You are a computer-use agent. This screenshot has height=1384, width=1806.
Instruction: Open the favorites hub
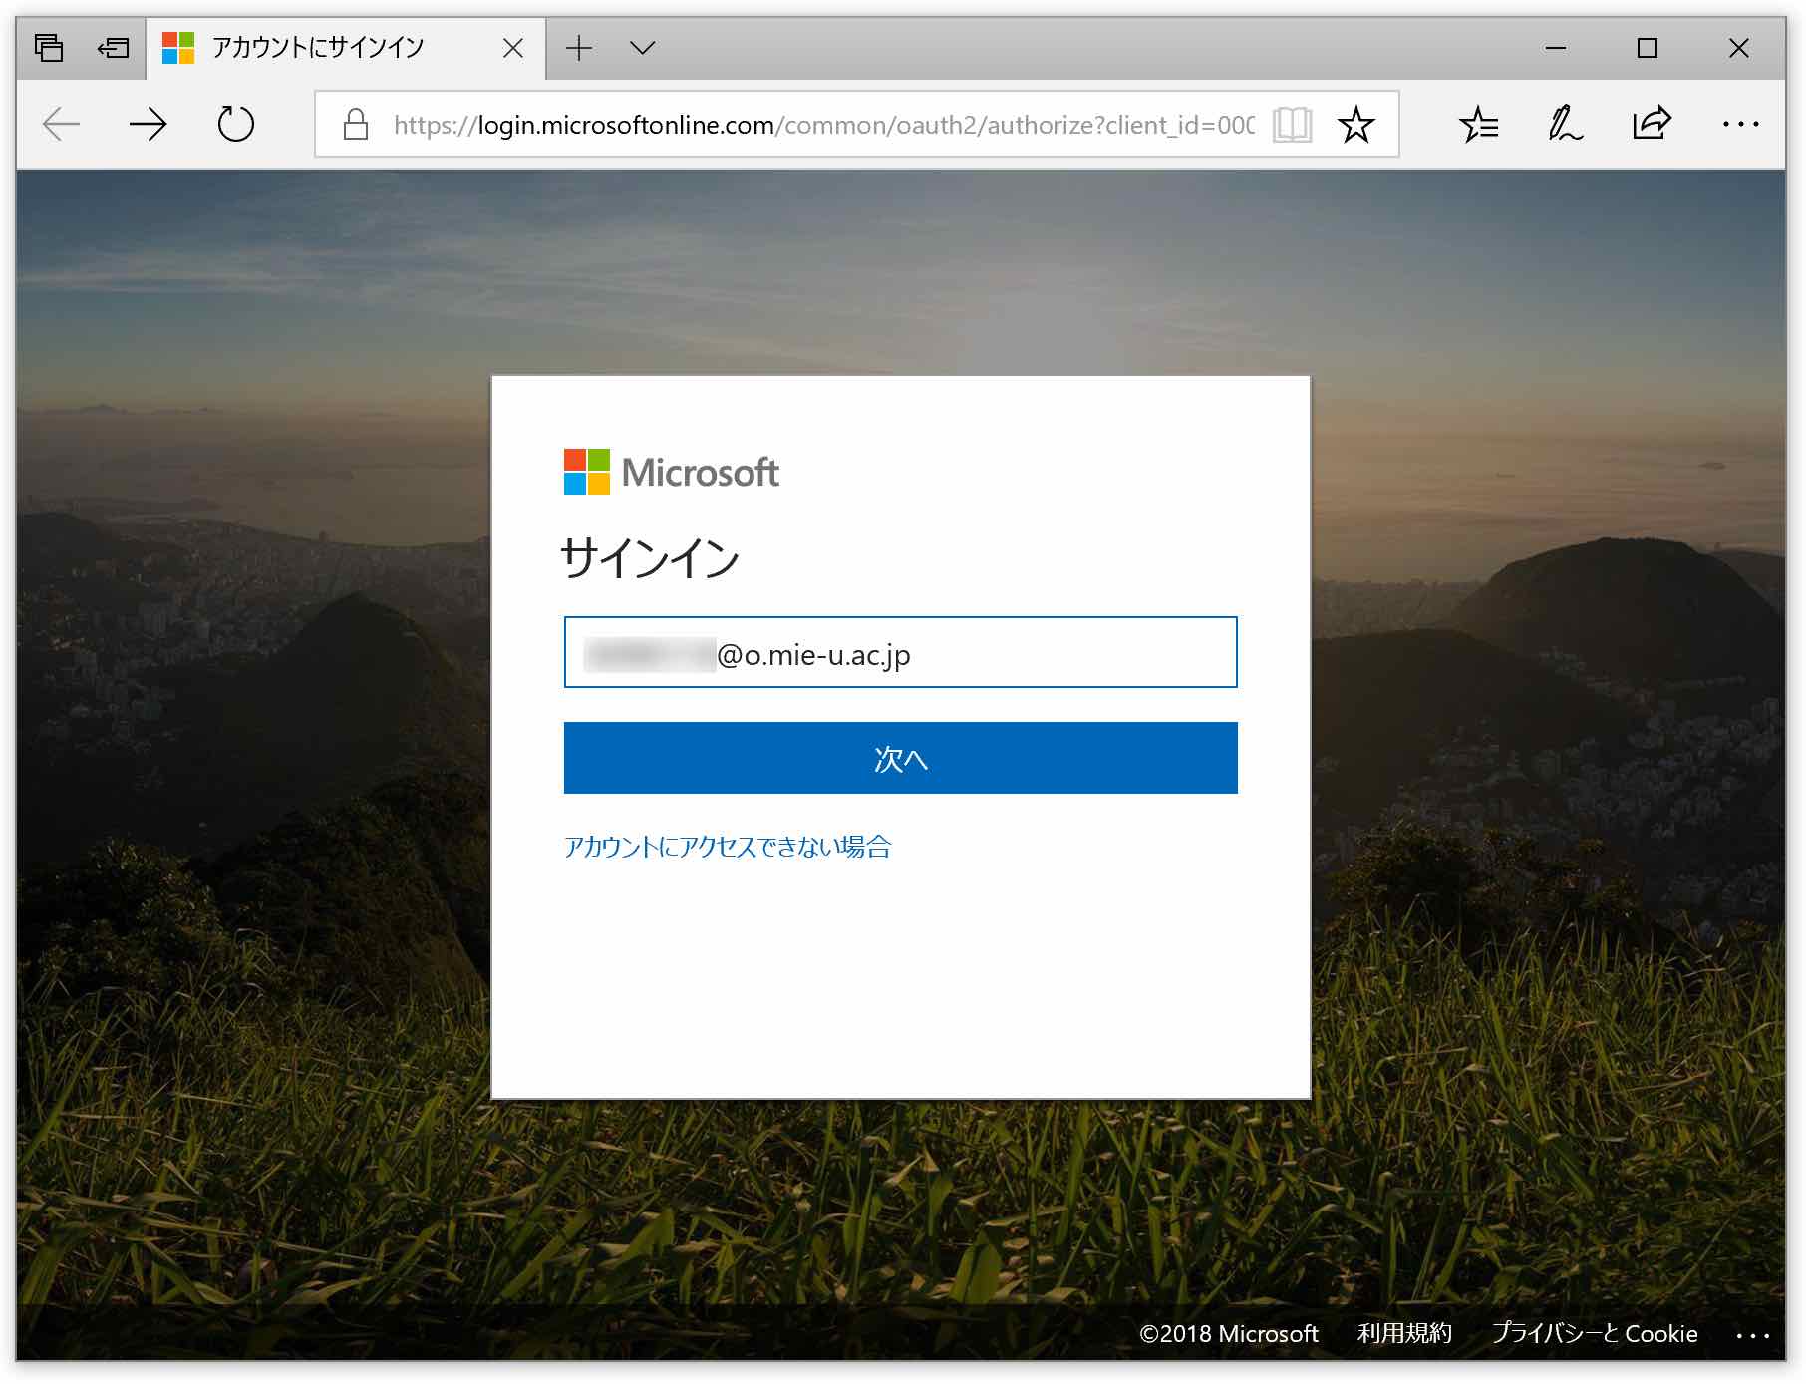click(x=1479, y=124)
